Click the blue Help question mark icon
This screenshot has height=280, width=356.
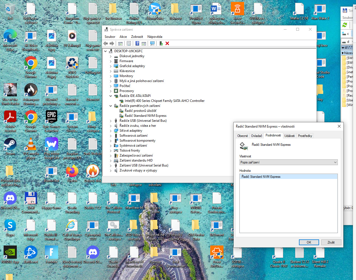[x=137, y=43]
